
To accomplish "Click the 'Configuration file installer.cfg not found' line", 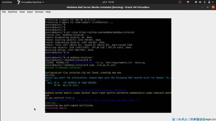I will click(x=83, y=73).
